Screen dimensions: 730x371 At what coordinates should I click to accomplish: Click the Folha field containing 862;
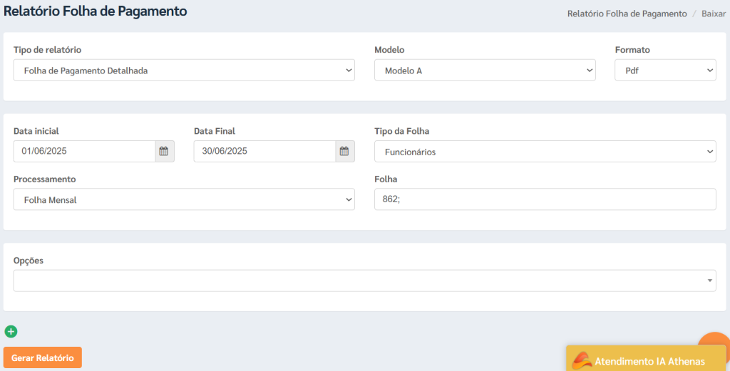tap(545, 199)
